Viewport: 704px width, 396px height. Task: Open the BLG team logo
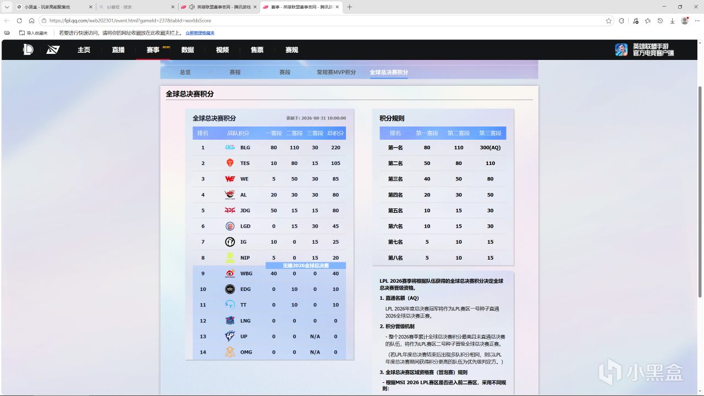click(230, 147)
